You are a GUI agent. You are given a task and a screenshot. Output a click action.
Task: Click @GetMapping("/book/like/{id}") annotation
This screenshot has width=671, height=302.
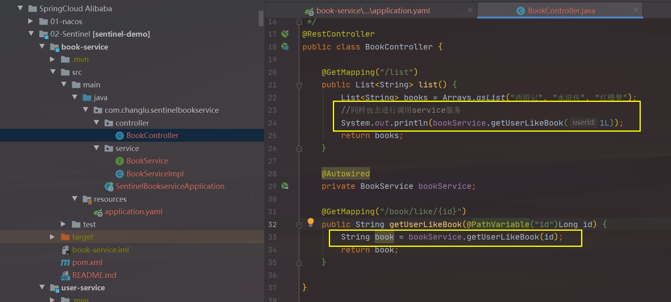pyautogui.click(x=394, y=211)
